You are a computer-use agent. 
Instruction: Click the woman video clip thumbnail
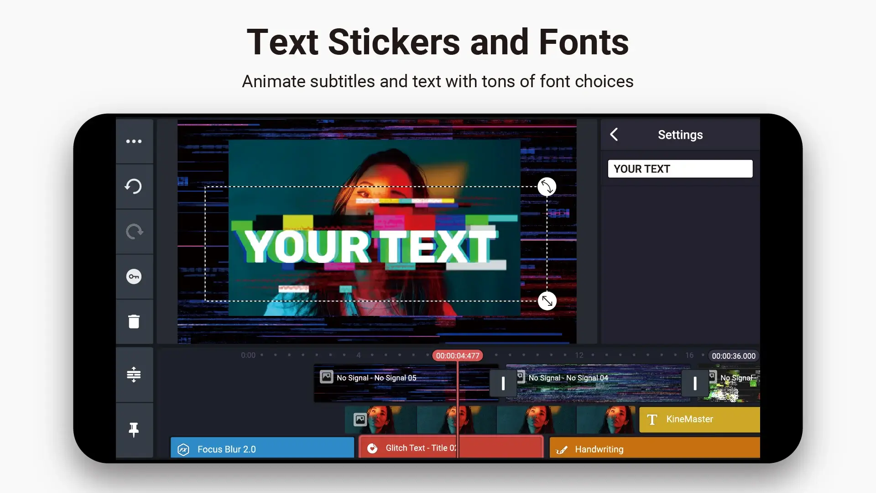click(x=490, y=420)
